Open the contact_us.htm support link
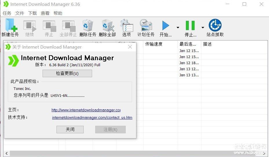Screen dimensions: 269x157 point(92,118)
